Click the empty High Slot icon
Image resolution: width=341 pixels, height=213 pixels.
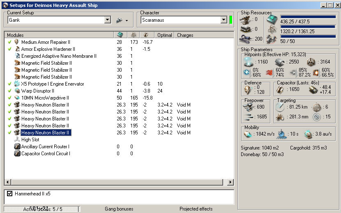tap(17, 139)
